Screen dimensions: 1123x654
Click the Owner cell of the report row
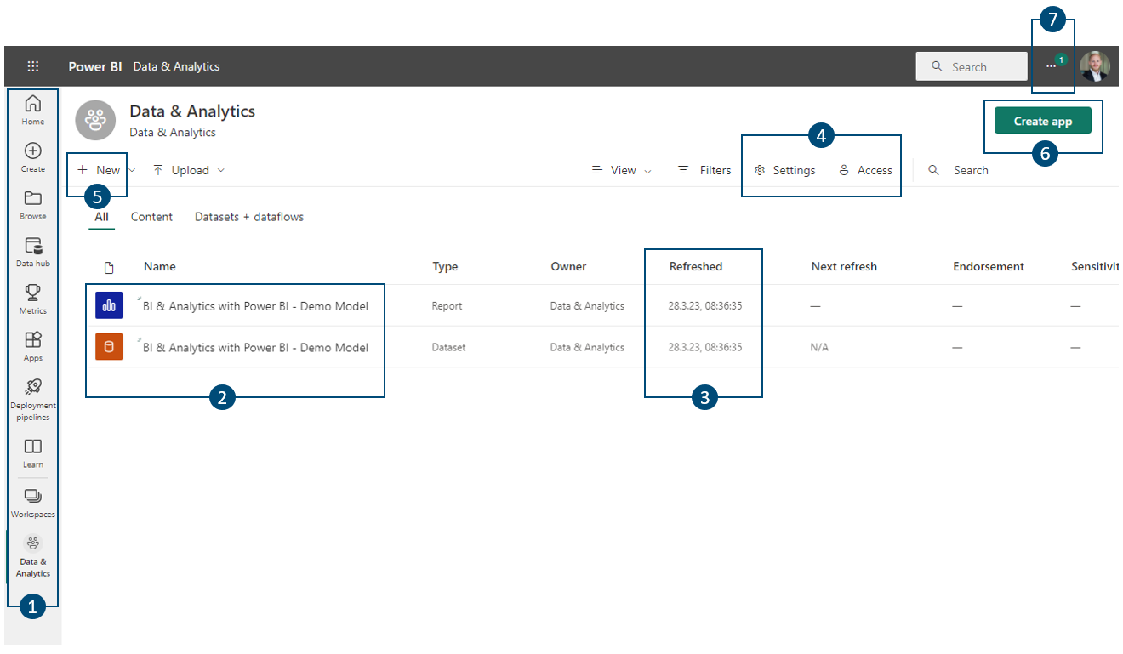coord(587,306)
